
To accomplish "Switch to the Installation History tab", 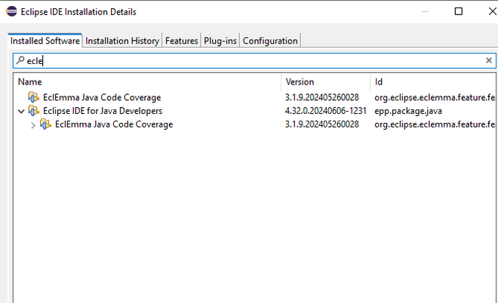I will [x=122, y=41].
